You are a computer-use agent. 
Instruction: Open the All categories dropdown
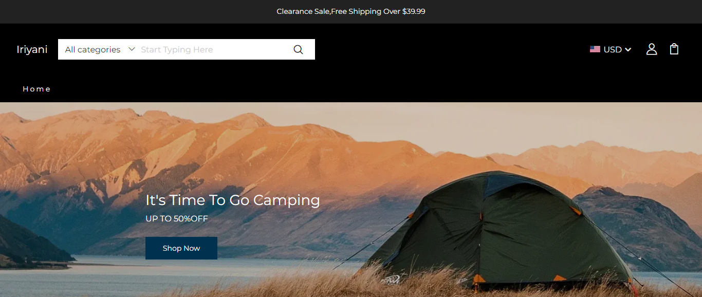pos(100,49)
